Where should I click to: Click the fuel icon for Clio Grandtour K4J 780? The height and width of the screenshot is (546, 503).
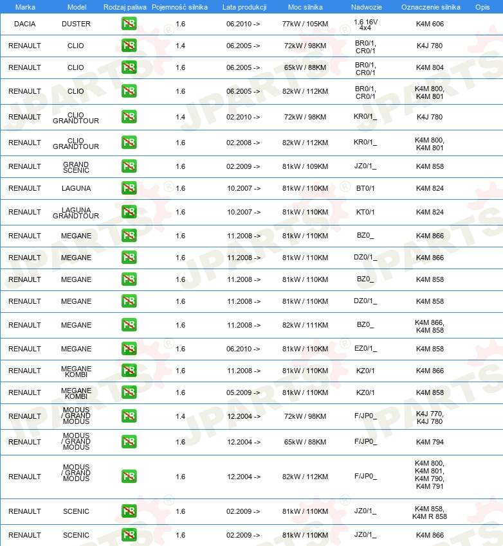click(129, 117)
